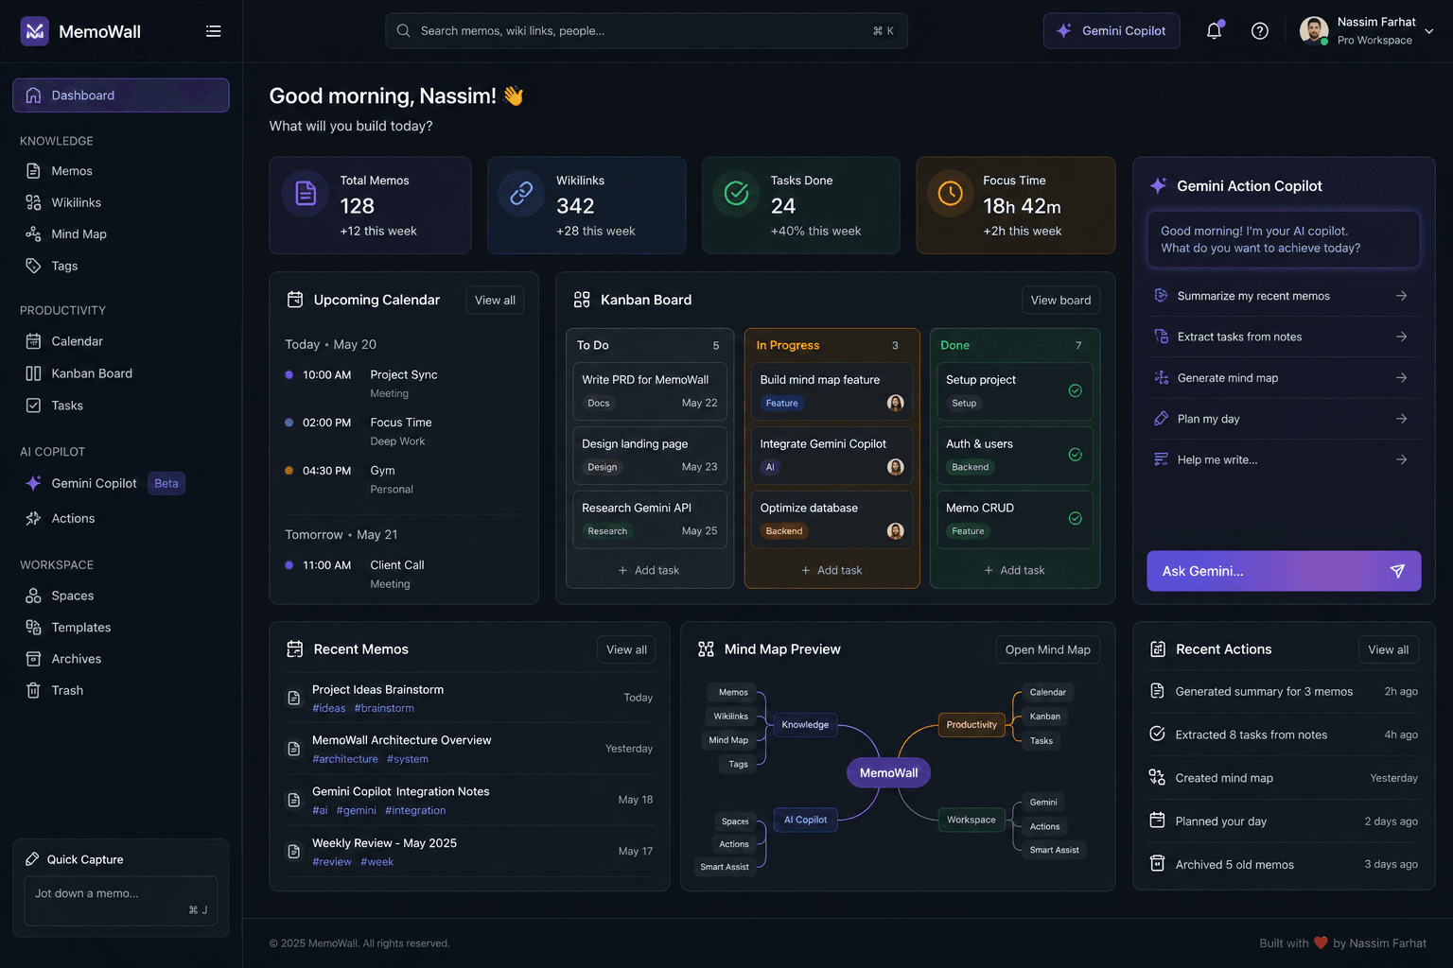1453x968 pixels.
Task: Click the Ask Gemini send icon
Action: pos(1397,571)
